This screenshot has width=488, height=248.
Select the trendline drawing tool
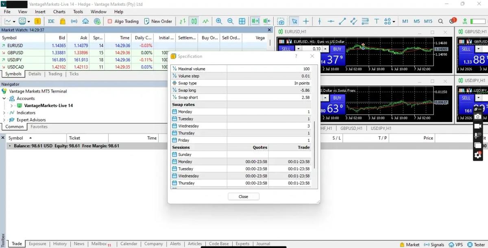342,21
